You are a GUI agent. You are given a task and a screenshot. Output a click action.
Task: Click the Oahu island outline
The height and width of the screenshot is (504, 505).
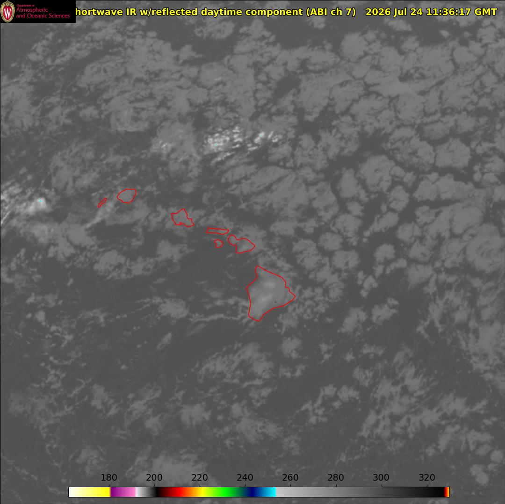click(x=182, y=218)
